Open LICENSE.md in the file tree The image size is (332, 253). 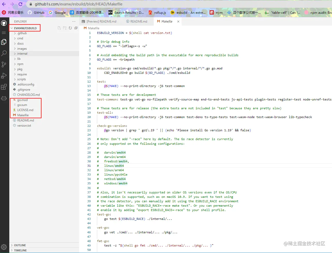(x=25, y=110)
